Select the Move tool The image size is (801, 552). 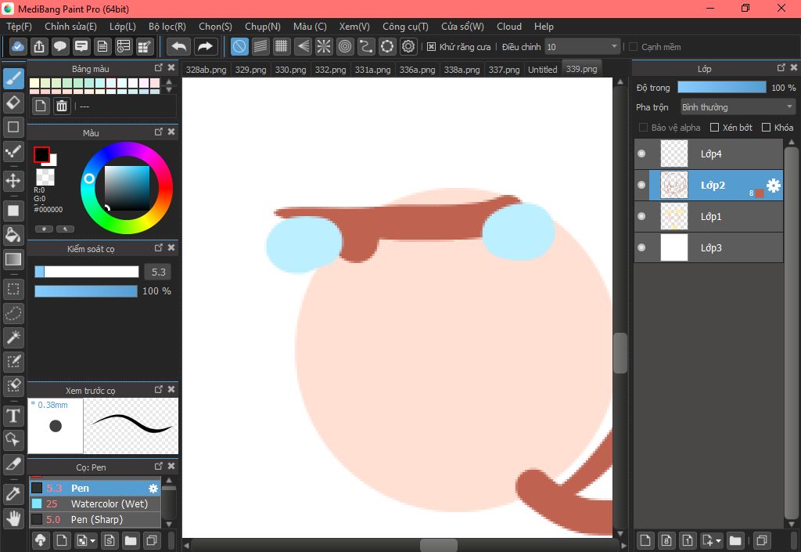(13, 180)
